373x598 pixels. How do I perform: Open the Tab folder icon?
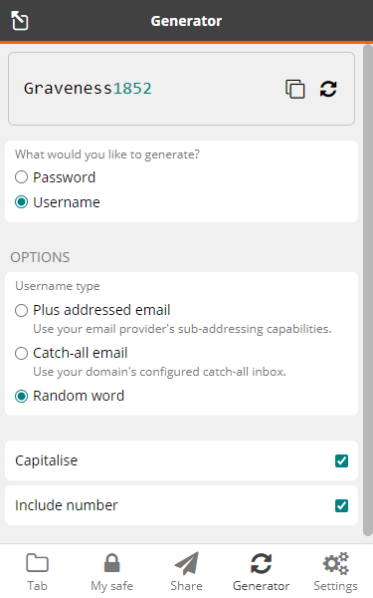tap(37, 563)
